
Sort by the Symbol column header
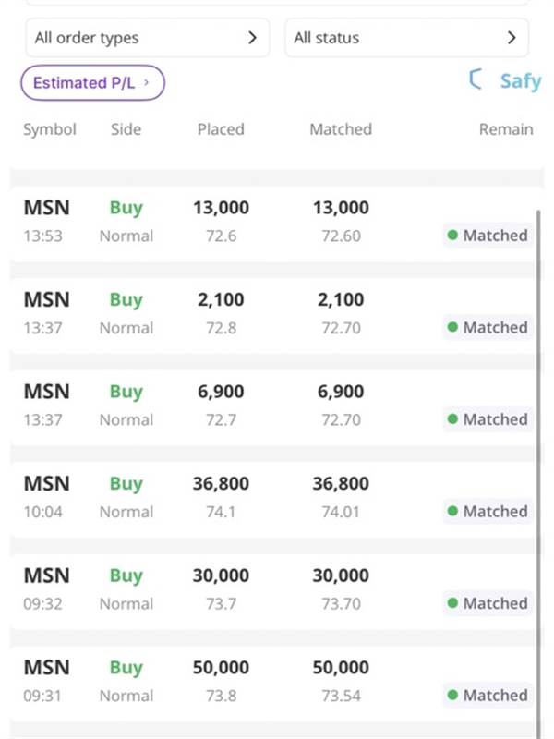[50, 129]
